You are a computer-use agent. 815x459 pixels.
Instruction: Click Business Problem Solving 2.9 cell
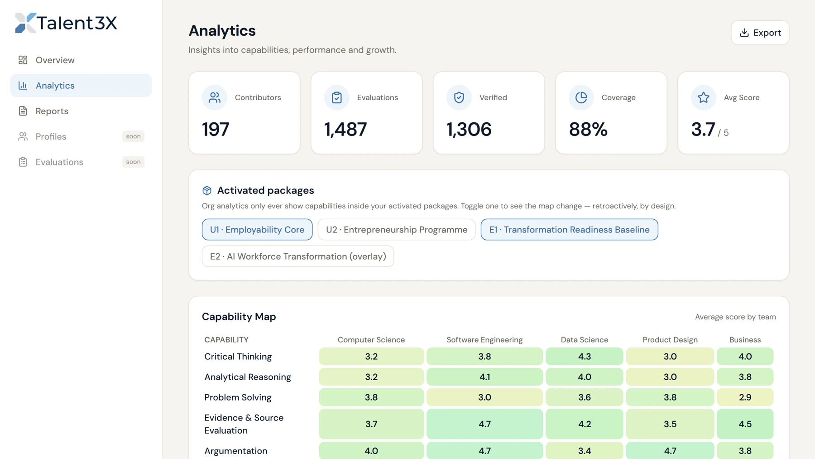[745, 397]
